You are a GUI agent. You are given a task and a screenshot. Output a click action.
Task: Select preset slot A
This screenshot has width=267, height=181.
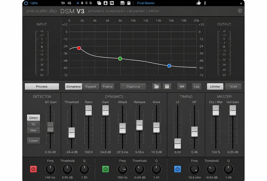tap(78, 3)
